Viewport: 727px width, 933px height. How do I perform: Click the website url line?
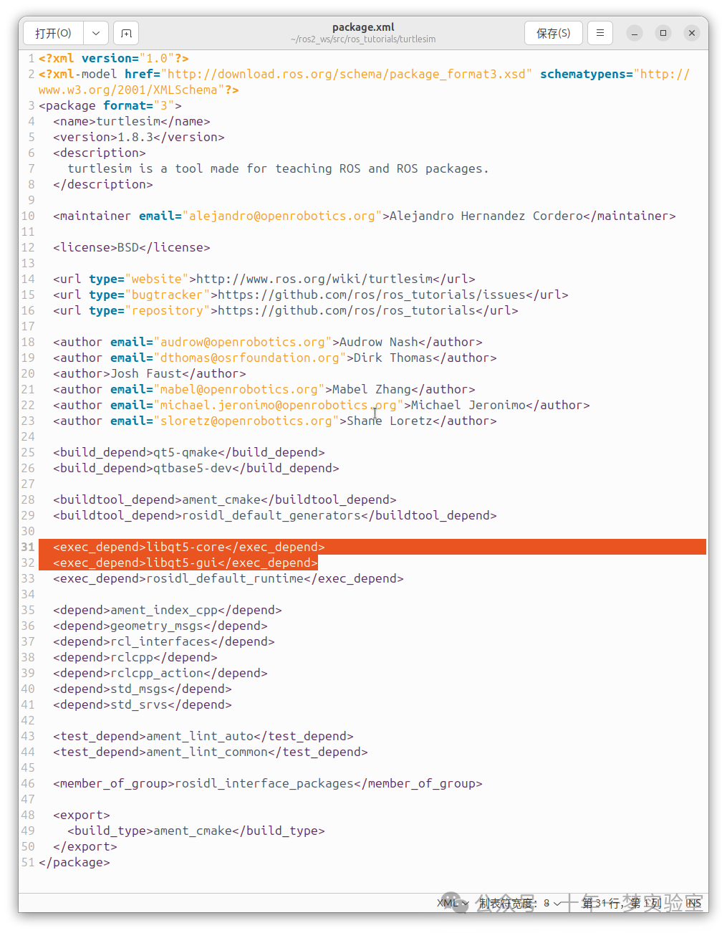tap(264, 279)
